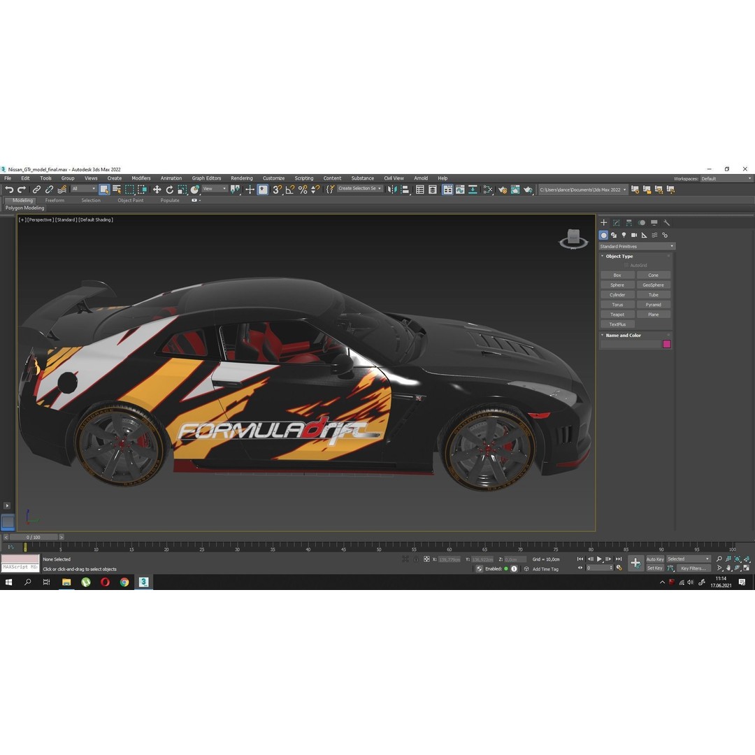Activate the Select and Move tool
The height and width of the screenshot is (755, 755).
pyautogui.click(x=157, y=189)
